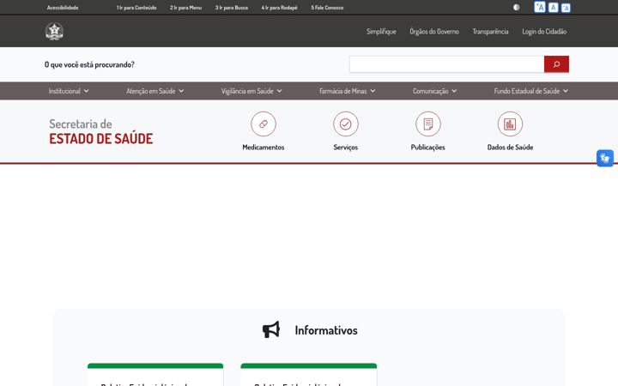
Task: Open the Publicações document icon
Action: click(x=428, y=124)
